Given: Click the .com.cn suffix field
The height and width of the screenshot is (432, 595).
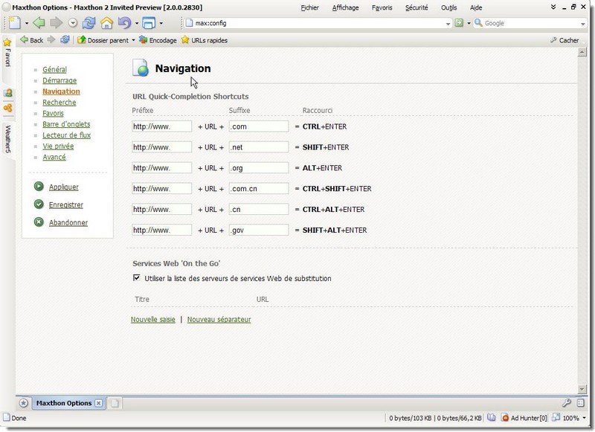Looking at the screenshot, I should coord(259,189).
